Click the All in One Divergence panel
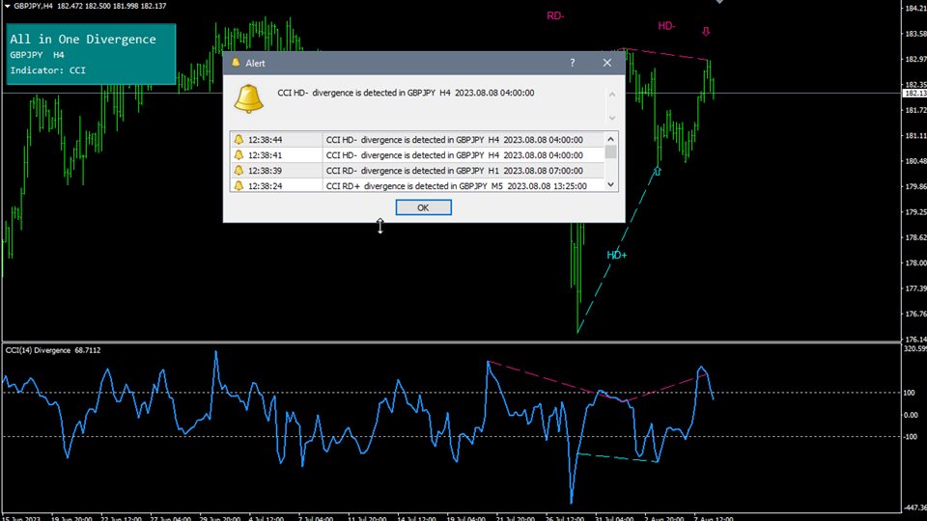Screen dimensions: 927x521 click(91, 54)
